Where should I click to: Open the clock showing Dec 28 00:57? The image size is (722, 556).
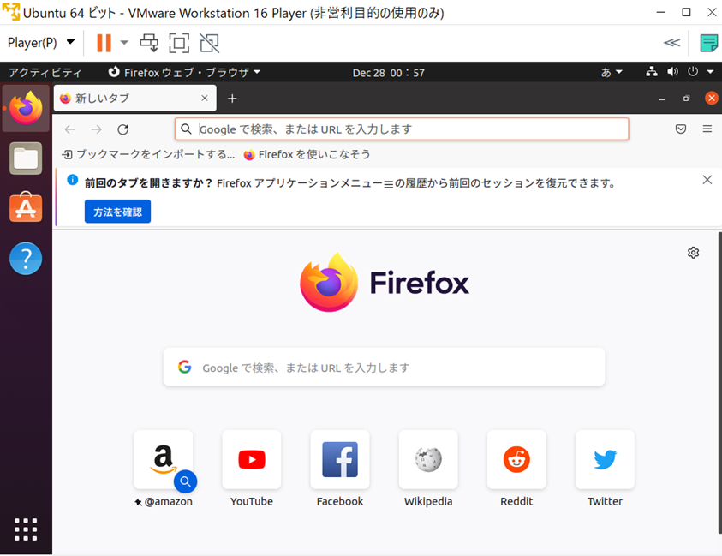(388, 73)
